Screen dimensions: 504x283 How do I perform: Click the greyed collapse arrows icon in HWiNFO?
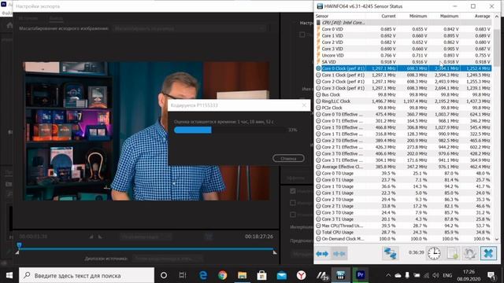[339, 253]
